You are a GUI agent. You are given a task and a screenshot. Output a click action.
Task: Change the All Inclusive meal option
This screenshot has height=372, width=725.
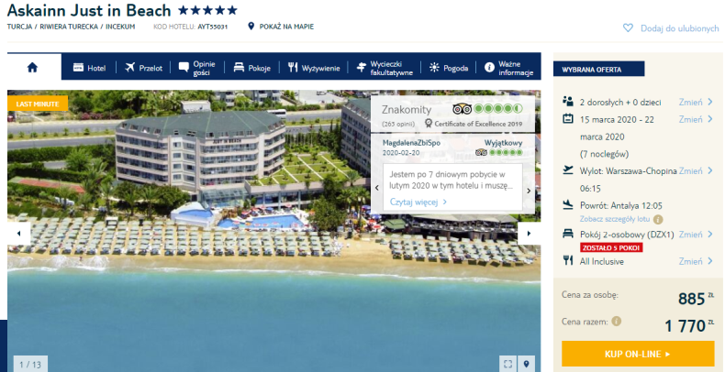(696, 261)
